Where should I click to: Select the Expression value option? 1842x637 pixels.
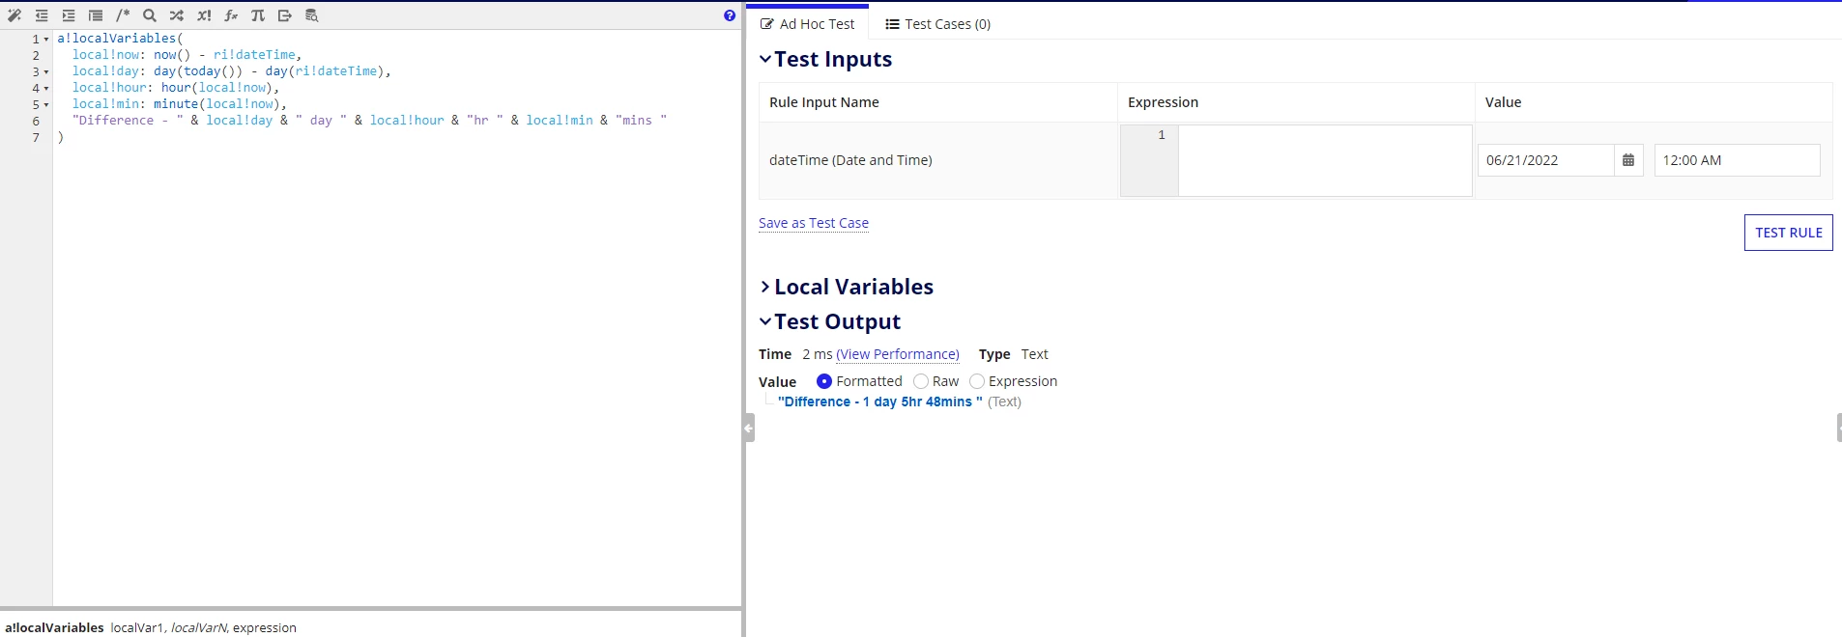pyautogui.click(x=977, y=381)
